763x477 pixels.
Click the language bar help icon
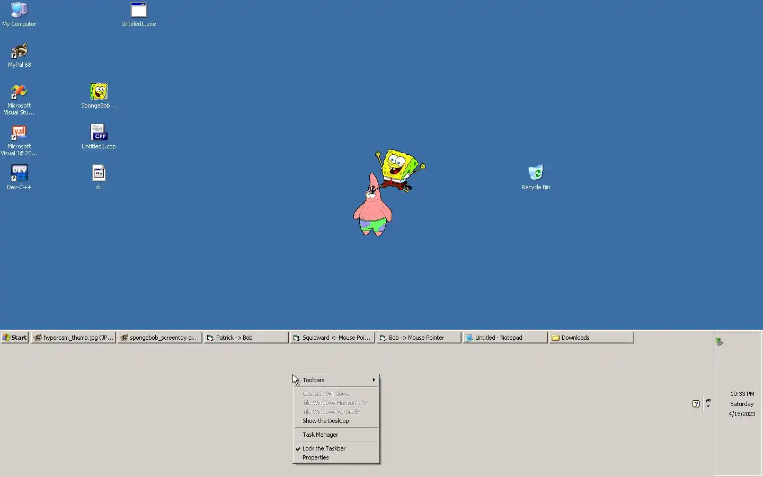coord(696,404)
